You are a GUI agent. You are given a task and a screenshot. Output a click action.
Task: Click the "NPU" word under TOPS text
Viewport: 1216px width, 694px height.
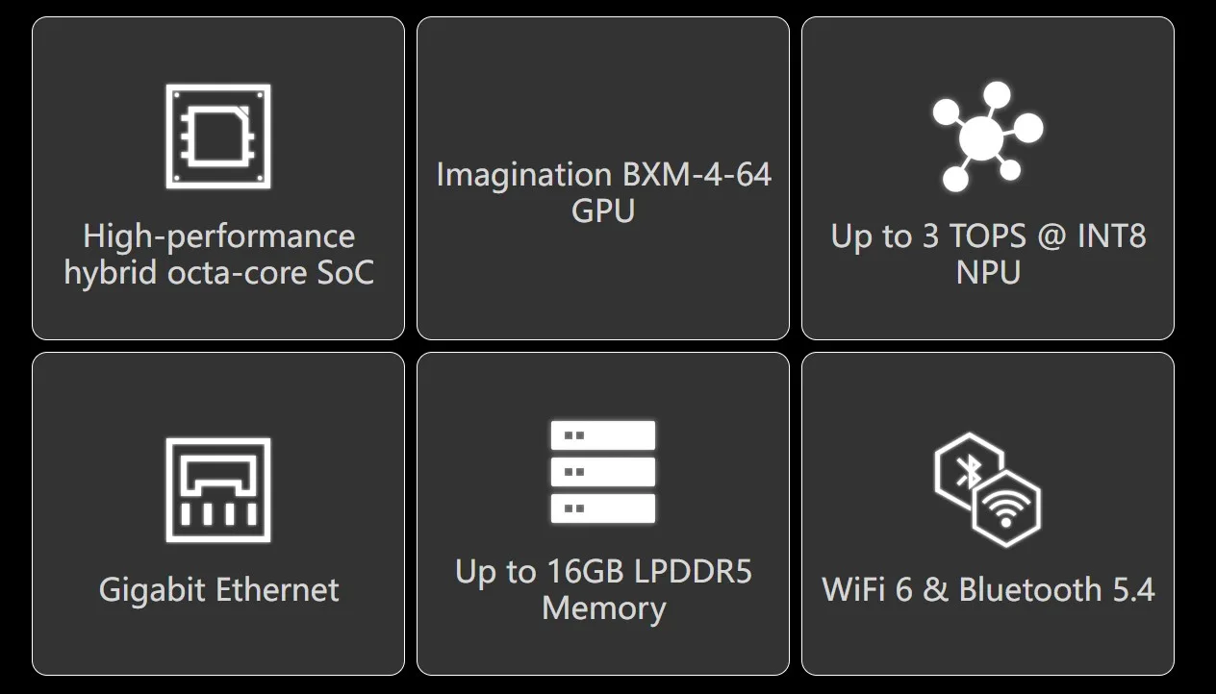[988, 273]
